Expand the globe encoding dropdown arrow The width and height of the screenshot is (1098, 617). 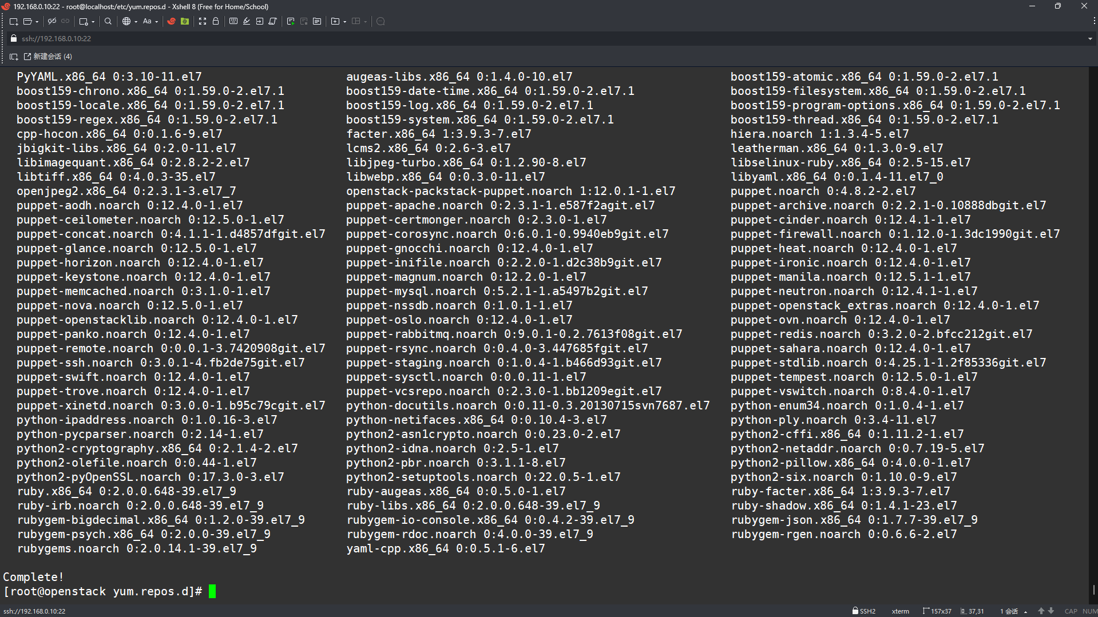tap(136, 22)
